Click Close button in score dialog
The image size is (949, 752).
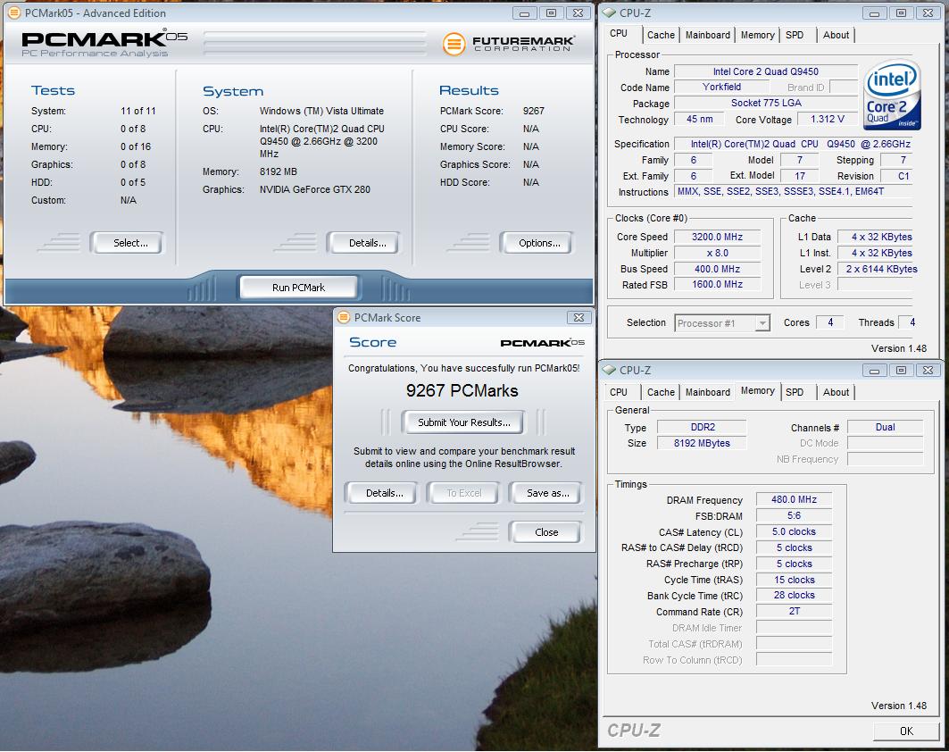(x=545, y=532)
